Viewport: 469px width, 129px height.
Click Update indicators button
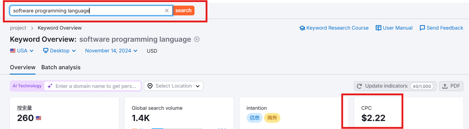pyautogui.click(x=395, y=86)
